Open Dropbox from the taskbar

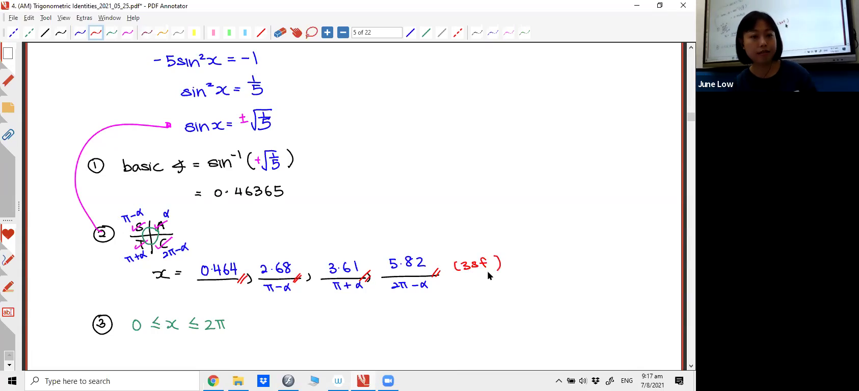263,381
